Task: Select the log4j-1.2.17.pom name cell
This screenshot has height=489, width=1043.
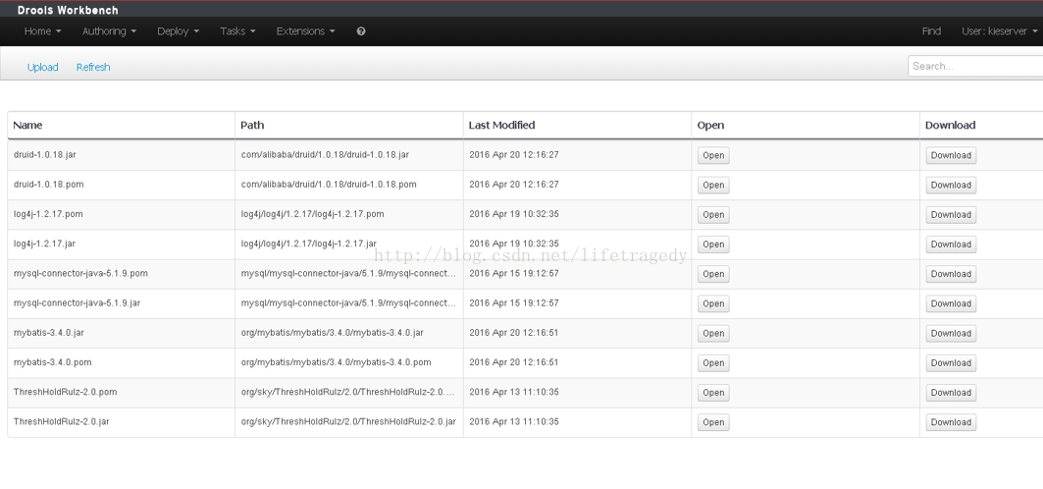Action: pyautogui.click(x=121, y=214)
